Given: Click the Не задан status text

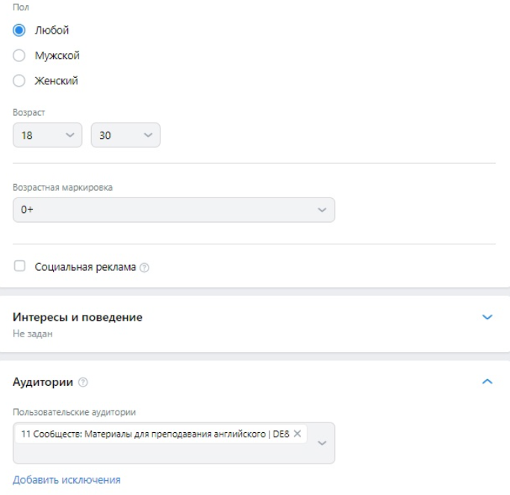Looking at the screenshot, I should click(33, 333).
